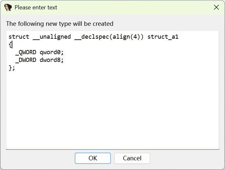Click the 'struct_a1' type name
This screenshot has width=225, height=170.
[163, 37]
